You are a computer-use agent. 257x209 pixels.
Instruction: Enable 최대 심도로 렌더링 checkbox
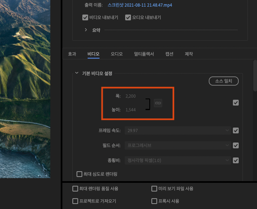(x=79, y=174)
